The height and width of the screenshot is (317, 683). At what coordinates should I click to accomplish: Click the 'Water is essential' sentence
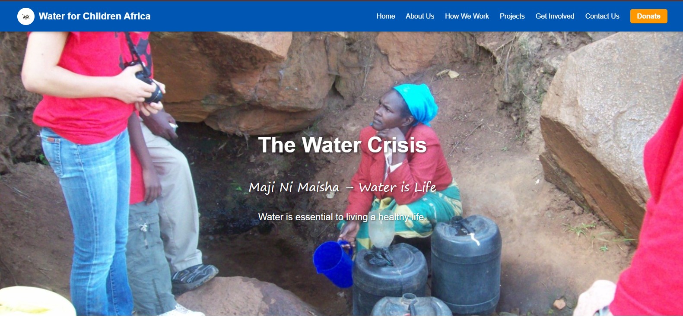pos(342,217)
